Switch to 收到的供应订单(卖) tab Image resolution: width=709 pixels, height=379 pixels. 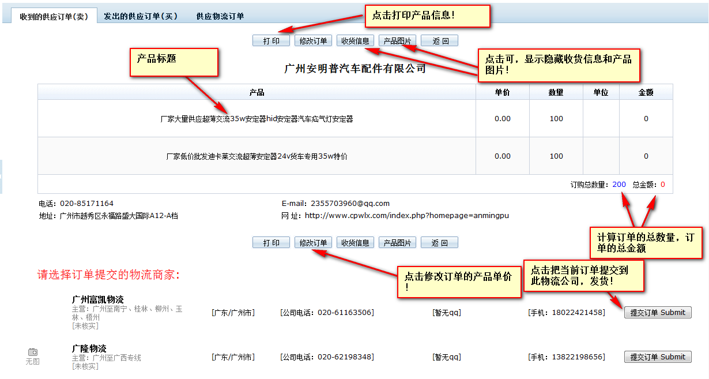(54, 16)
